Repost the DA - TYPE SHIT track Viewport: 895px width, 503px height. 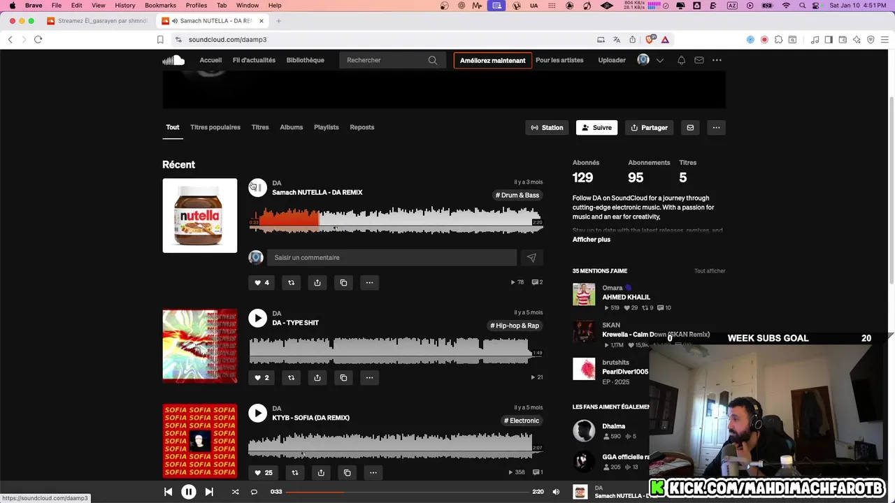(x=291, y=377)
